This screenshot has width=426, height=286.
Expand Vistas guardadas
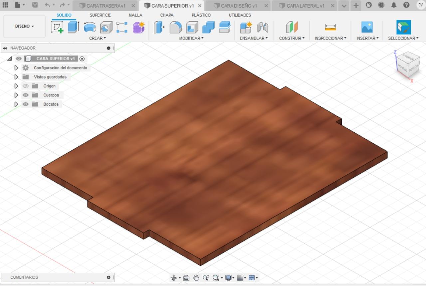click(x=16, y=77)
